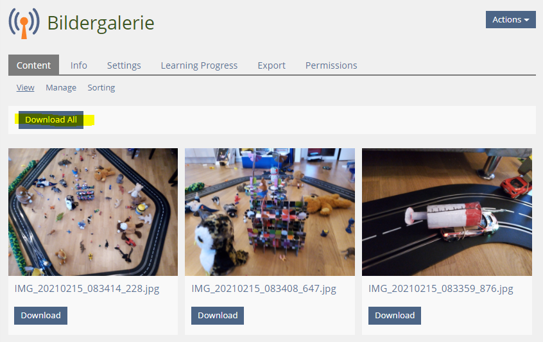Screen dimensions: 543x342
Task: Open the Actions dropdown menu
Action: 510,20
